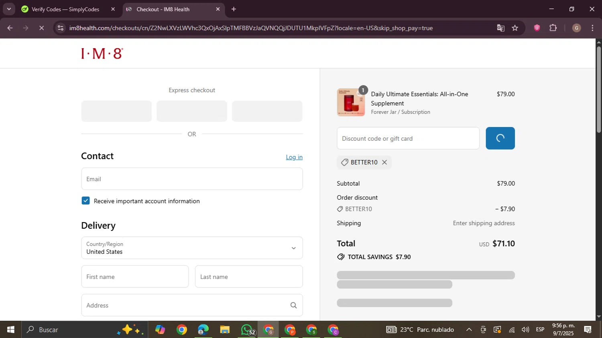Open a new browser tab

(x=234, y=9)
